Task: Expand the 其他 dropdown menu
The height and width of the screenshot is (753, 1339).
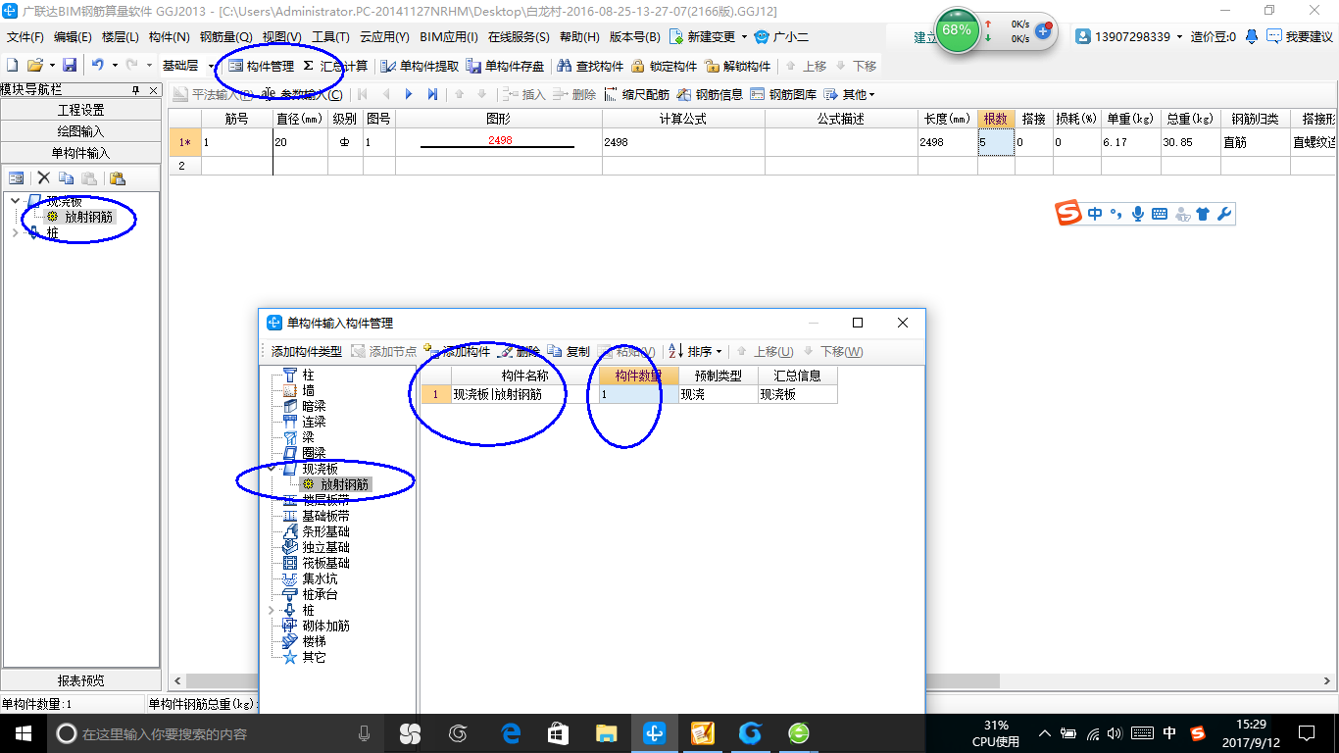Action: (x=849, y=95)
